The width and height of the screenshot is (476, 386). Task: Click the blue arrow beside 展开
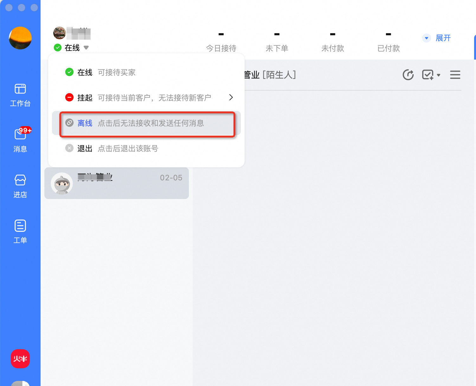[427, 38]
